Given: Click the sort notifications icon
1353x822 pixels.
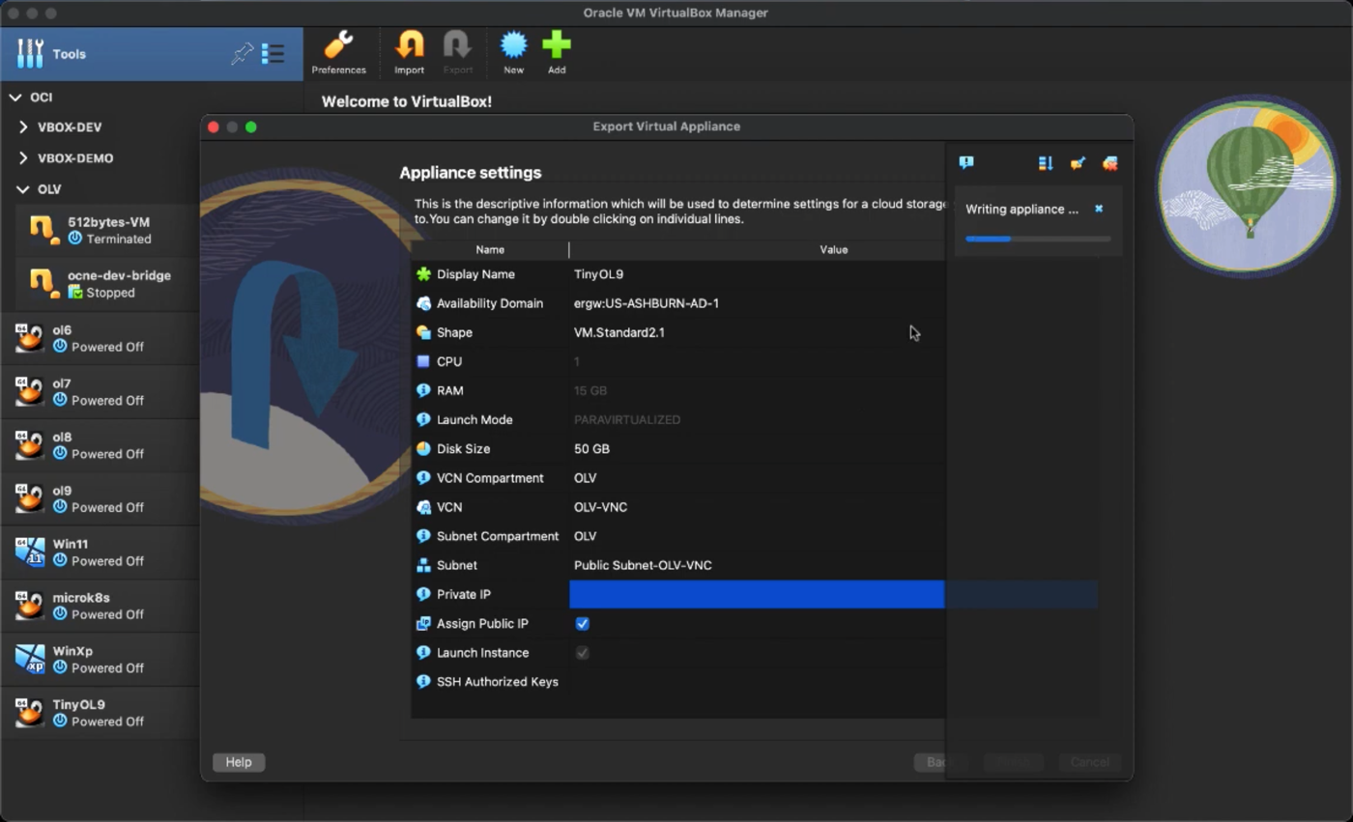Looking at the screenshot, I should click(x=1045, y=163).
